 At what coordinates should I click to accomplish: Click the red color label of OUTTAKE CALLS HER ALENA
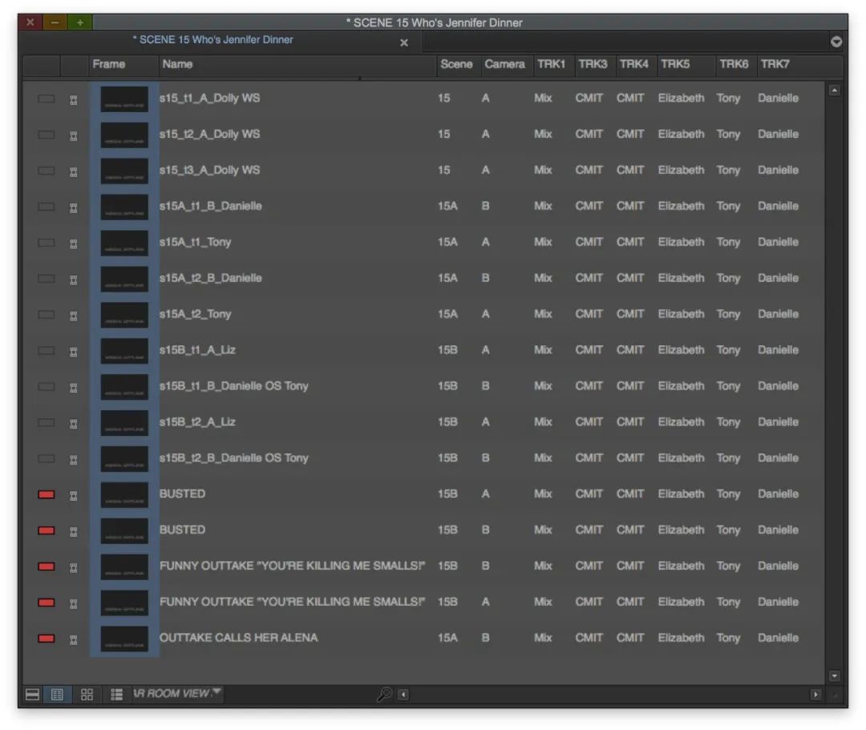point(47,639)
